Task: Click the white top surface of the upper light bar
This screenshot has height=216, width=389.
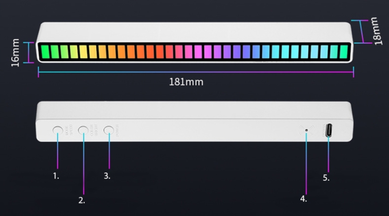Action: tap(195, 32)
